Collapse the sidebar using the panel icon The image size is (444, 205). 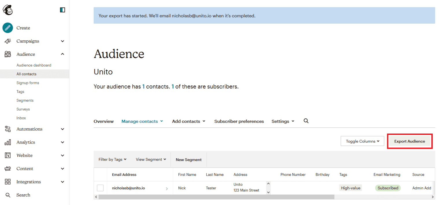[x=62, y=10]
